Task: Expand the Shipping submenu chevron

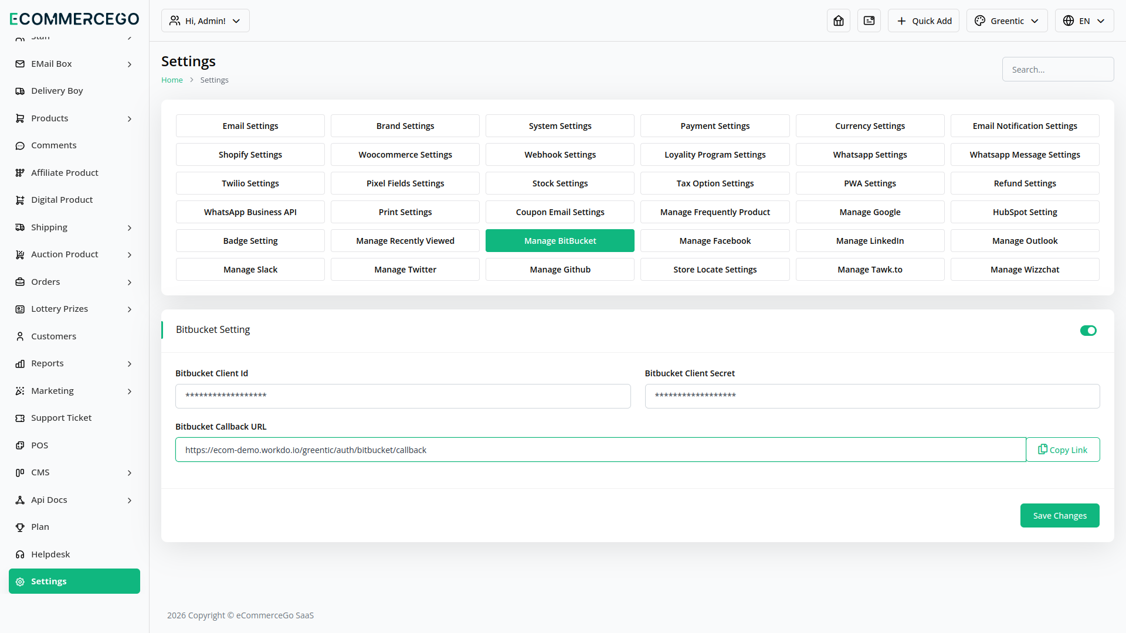Action: pyautogui.click(x=130, y=228)
